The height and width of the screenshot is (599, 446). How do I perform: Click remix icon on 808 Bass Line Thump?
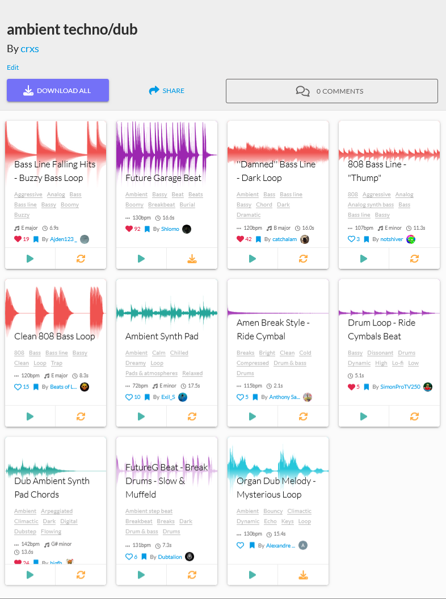[414, 259]
